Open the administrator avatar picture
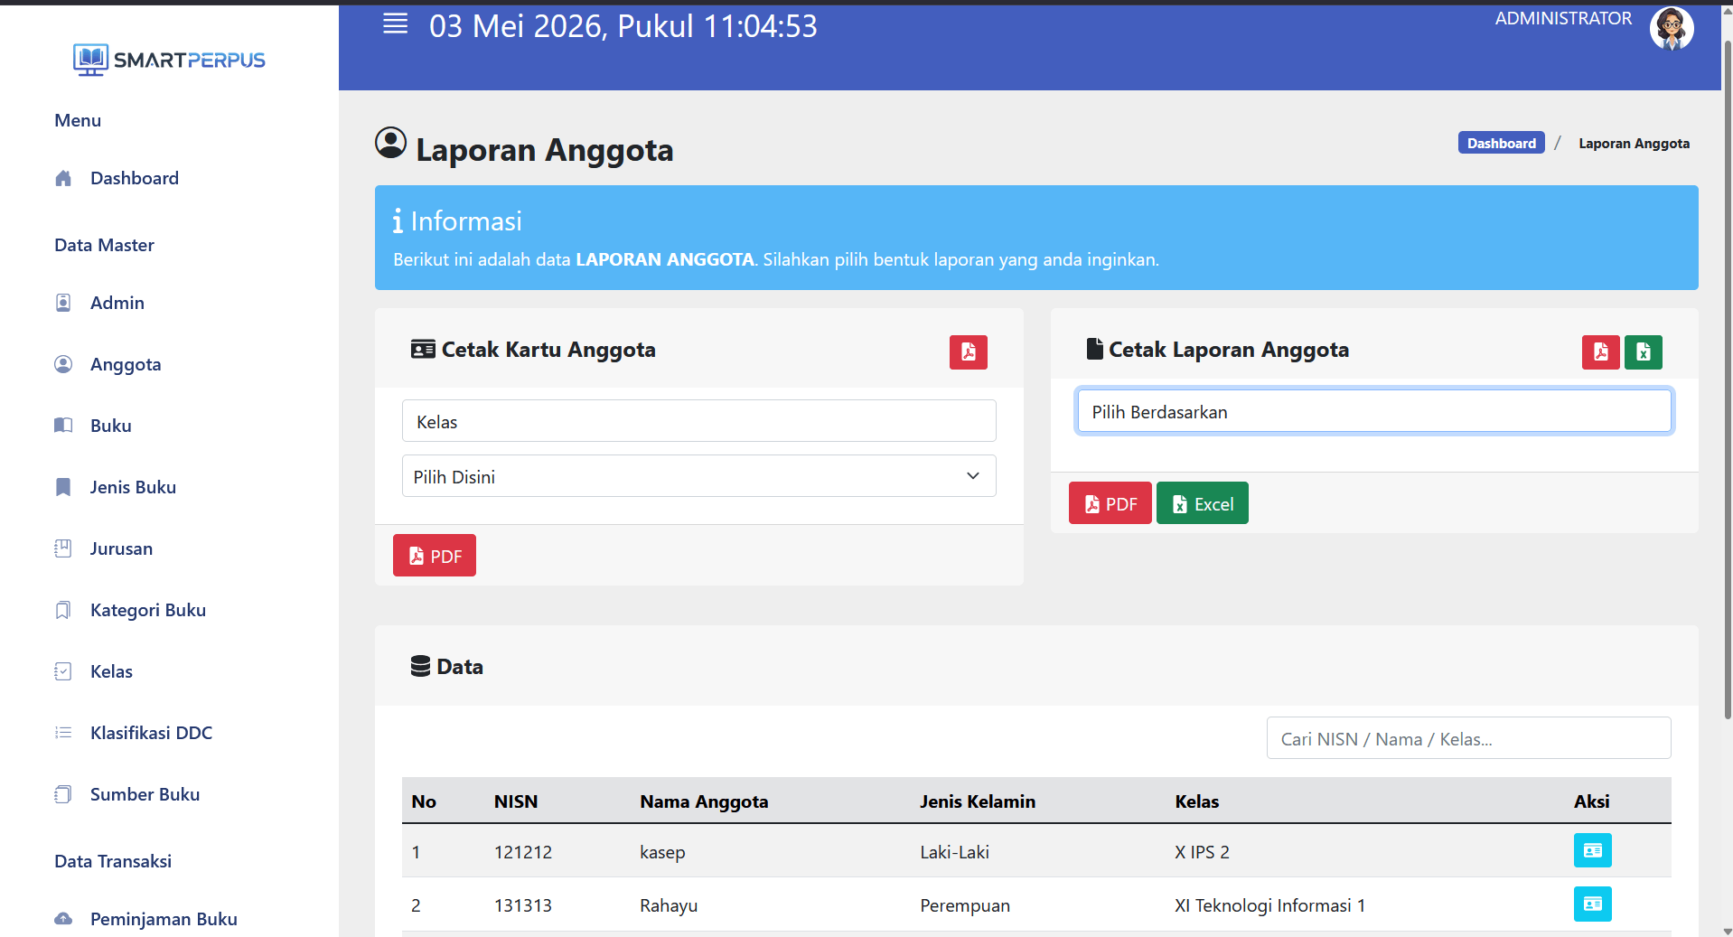 pyautogui.click(x=1672, y=28)
